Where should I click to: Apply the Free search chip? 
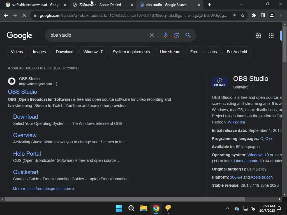tap(194, 52)
